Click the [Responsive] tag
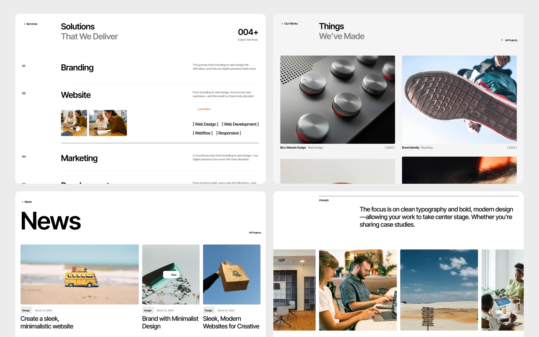 [x=228, y=133]
